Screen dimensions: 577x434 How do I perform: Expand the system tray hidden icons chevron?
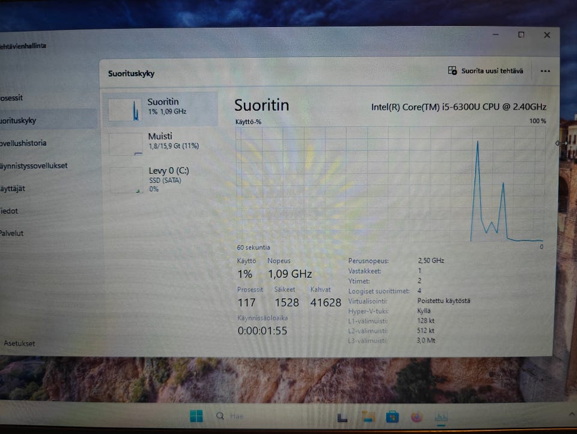click(572, 414)
